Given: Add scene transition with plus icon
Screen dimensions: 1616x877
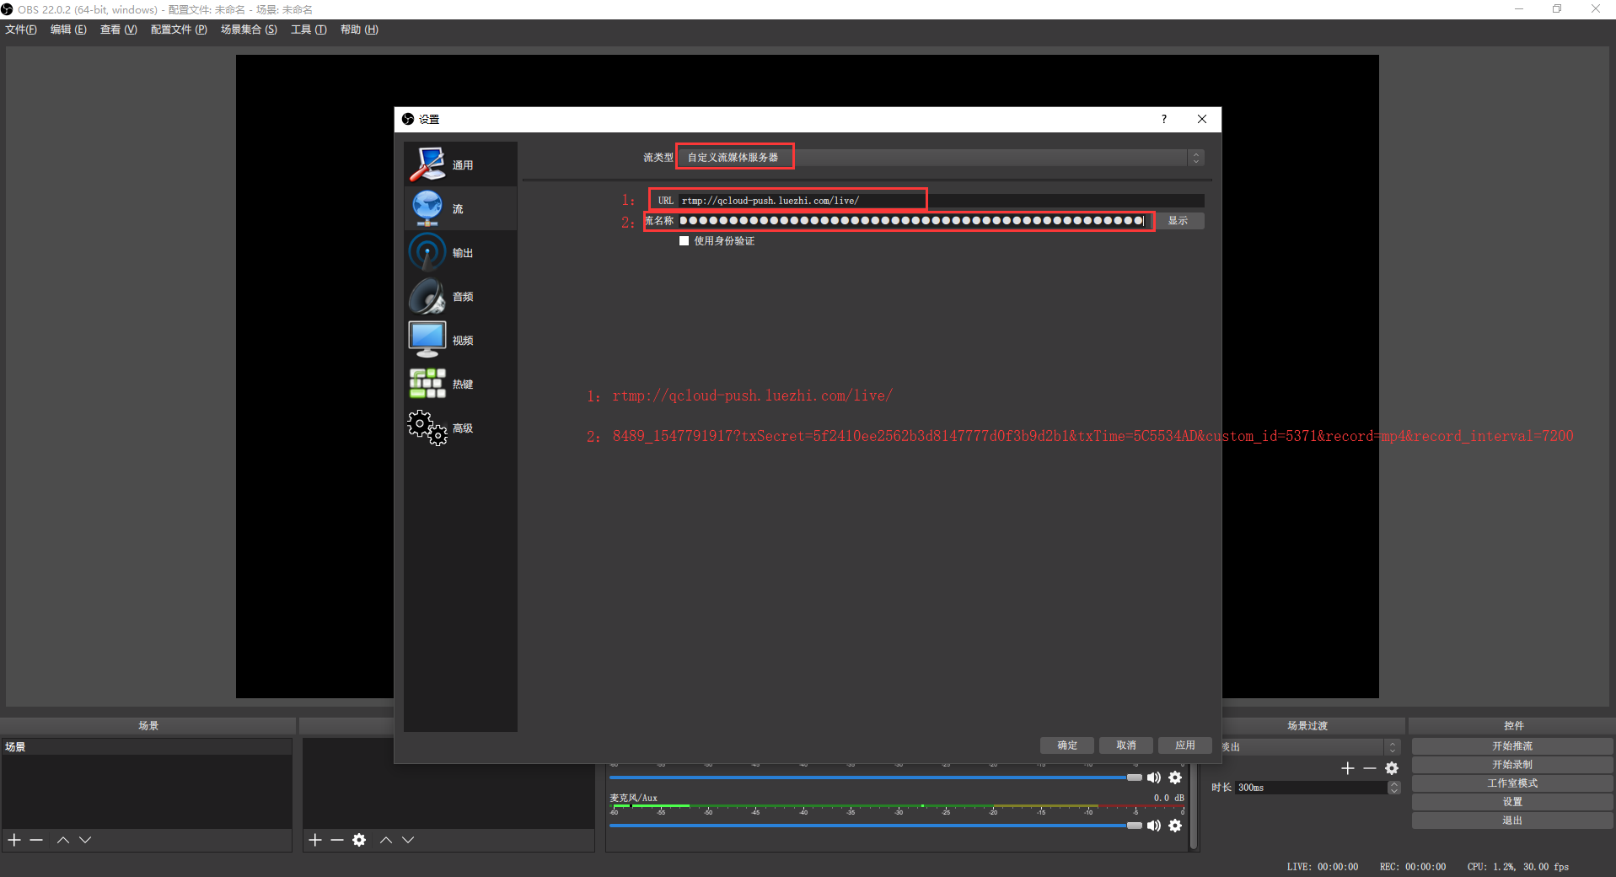Looking at the screenshot, I should click(x=1348, y=768).
